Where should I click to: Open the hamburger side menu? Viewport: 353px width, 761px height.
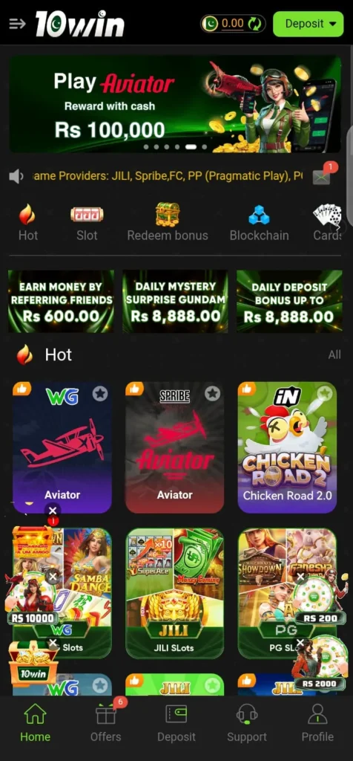click(x=17, y=23)
